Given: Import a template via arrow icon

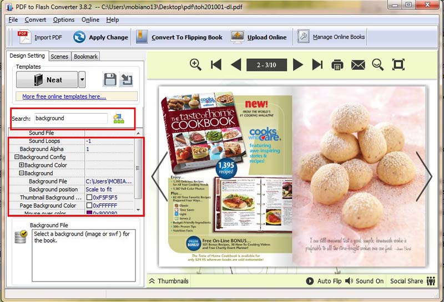Looking at the screenshot, I should pos(127,79).
